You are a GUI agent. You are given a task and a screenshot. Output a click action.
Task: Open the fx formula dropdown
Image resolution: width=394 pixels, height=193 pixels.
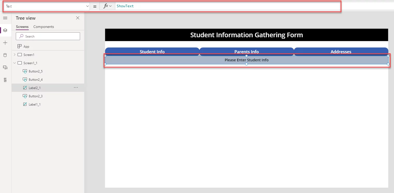(x=107, y=6)
